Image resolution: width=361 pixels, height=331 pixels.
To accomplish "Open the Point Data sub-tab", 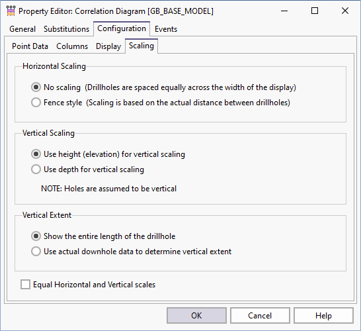I will click(30, 46).
